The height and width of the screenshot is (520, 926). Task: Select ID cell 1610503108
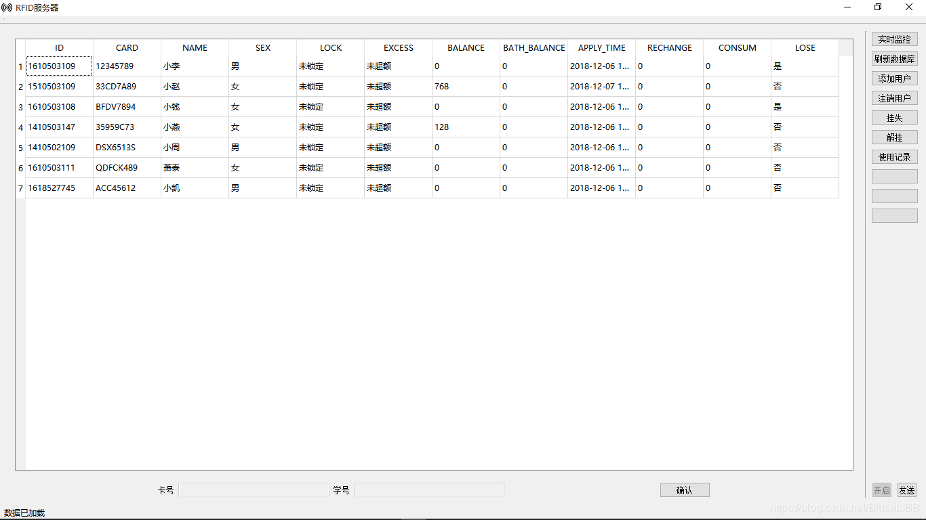[x=60, y=107]
